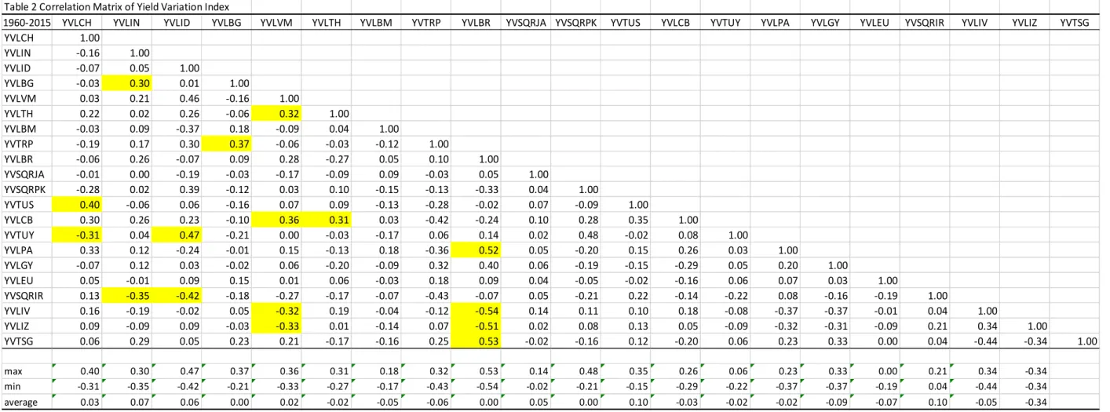1110x412 pixels.
Task: Click highlighted 0.37 in the YVTRP row
Action: tap(226, 143)
